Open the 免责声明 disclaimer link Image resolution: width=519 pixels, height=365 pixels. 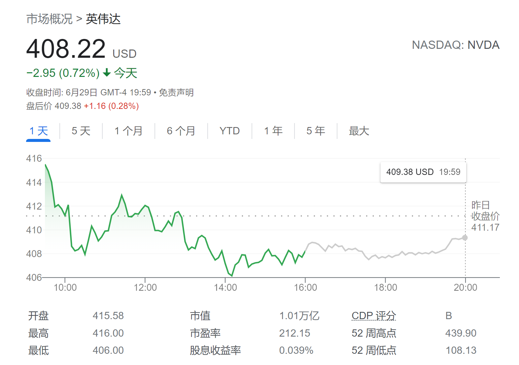(176, 92)
